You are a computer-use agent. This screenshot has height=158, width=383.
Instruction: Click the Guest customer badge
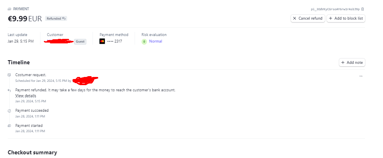80,41
